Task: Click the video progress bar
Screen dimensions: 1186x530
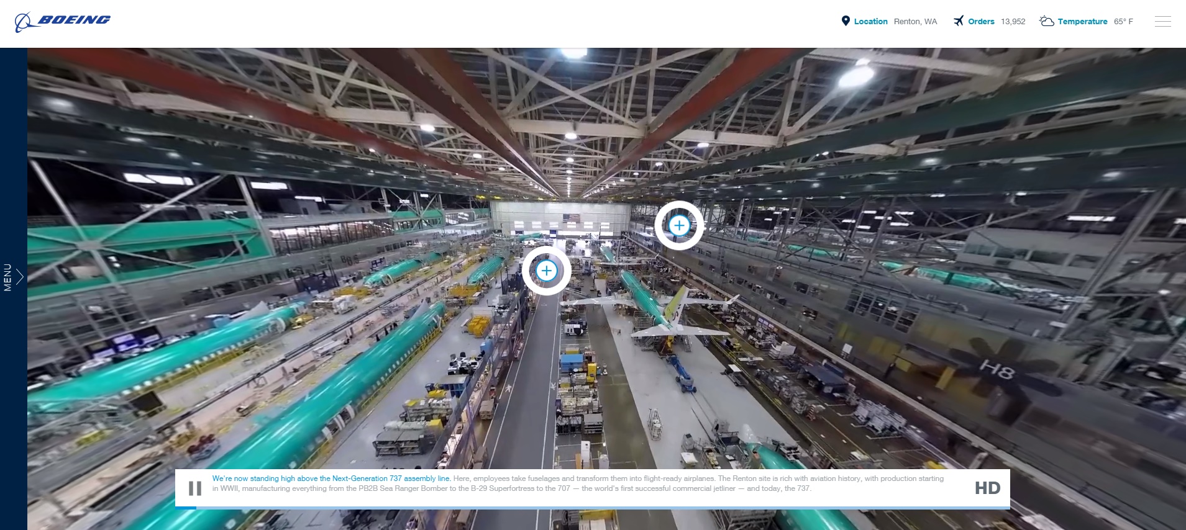Action: point(592,508)
